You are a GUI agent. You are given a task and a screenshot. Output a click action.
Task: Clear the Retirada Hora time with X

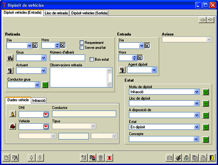[63, 45]
